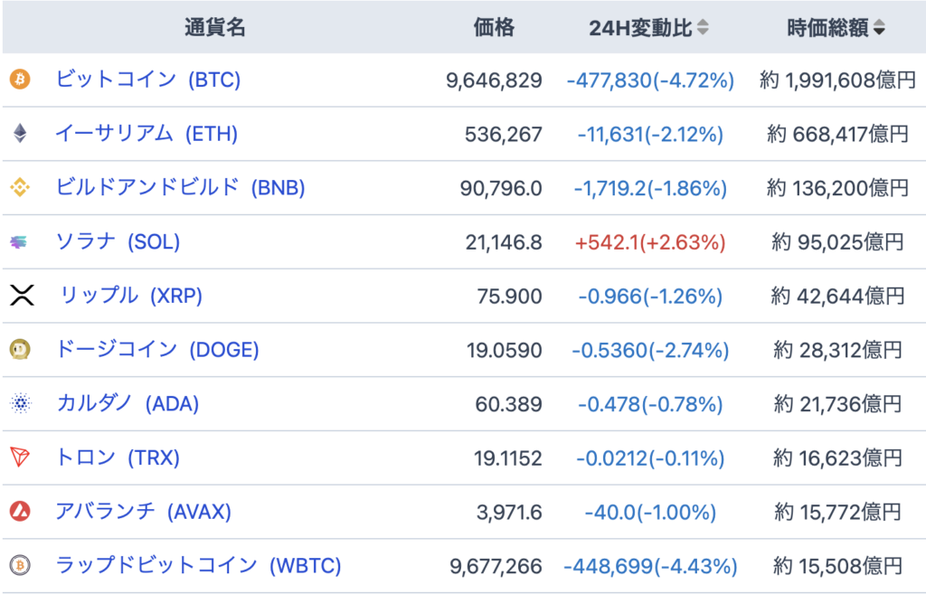Click the XRP black X icon
This screenshot has width=926, height=594.
pos(21,296)
